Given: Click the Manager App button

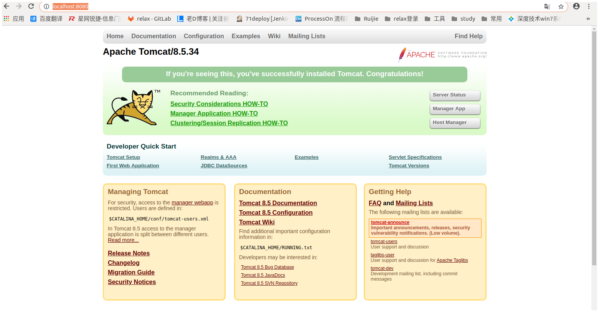Looking at the screenshot, I should 455,109.
